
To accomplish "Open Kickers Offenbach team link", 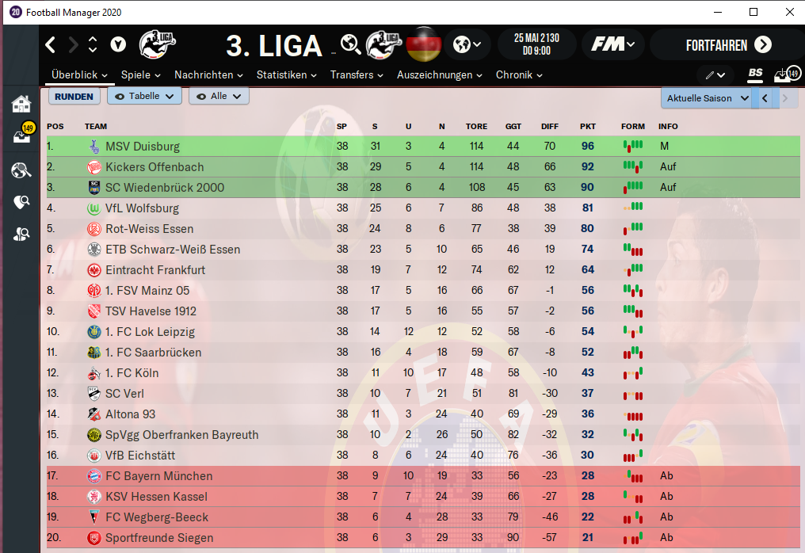I will pos(155,167).
